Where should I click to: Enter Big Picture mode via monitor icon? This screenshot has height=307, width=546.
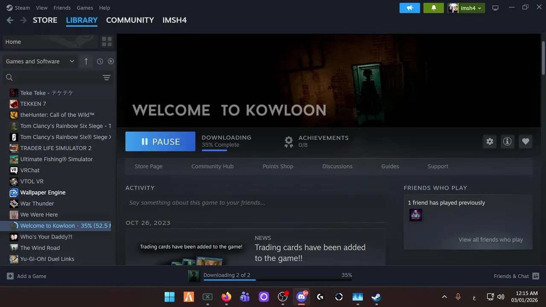495,8
